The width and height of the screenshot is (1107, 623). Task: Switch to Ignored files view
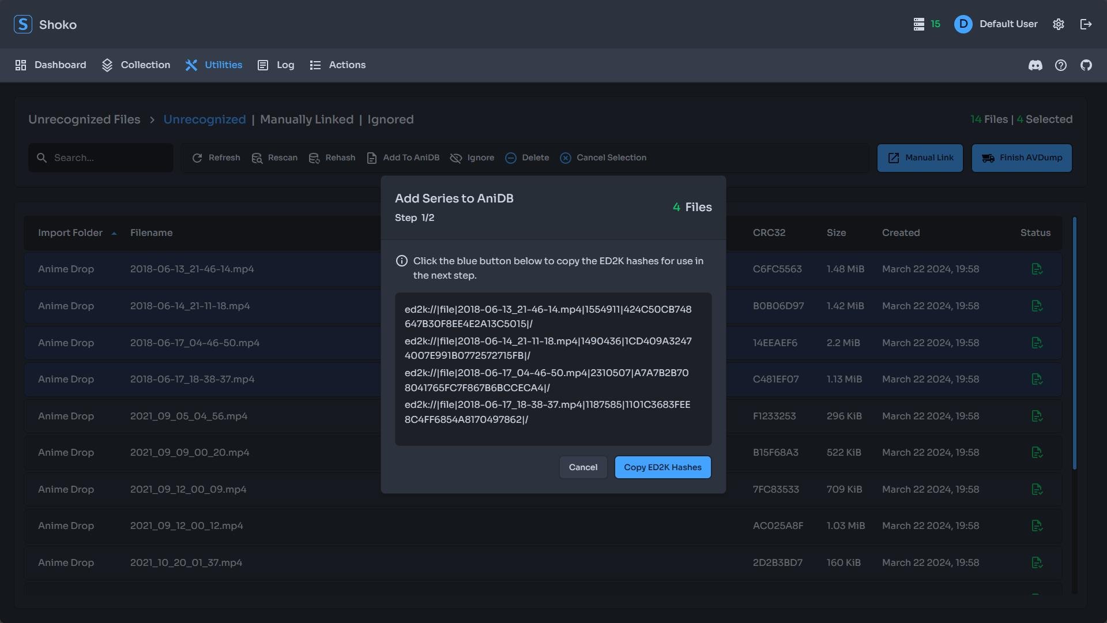390,119
